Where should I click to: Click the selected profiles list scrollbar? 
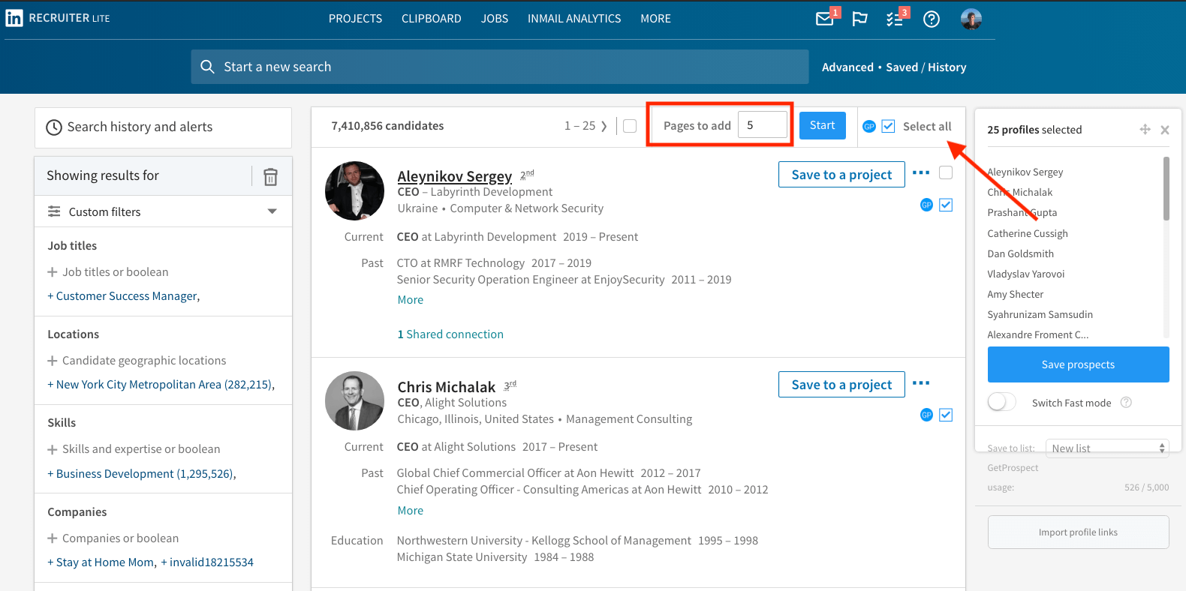pos(1166,188)
